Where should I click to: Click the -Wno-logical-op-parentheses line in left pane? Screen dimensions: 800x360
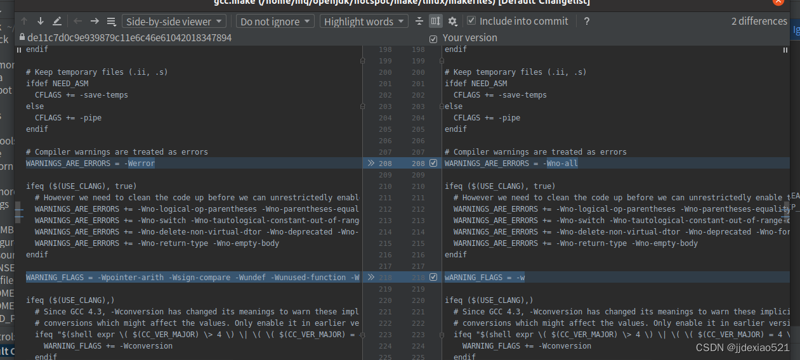(197, 209)
